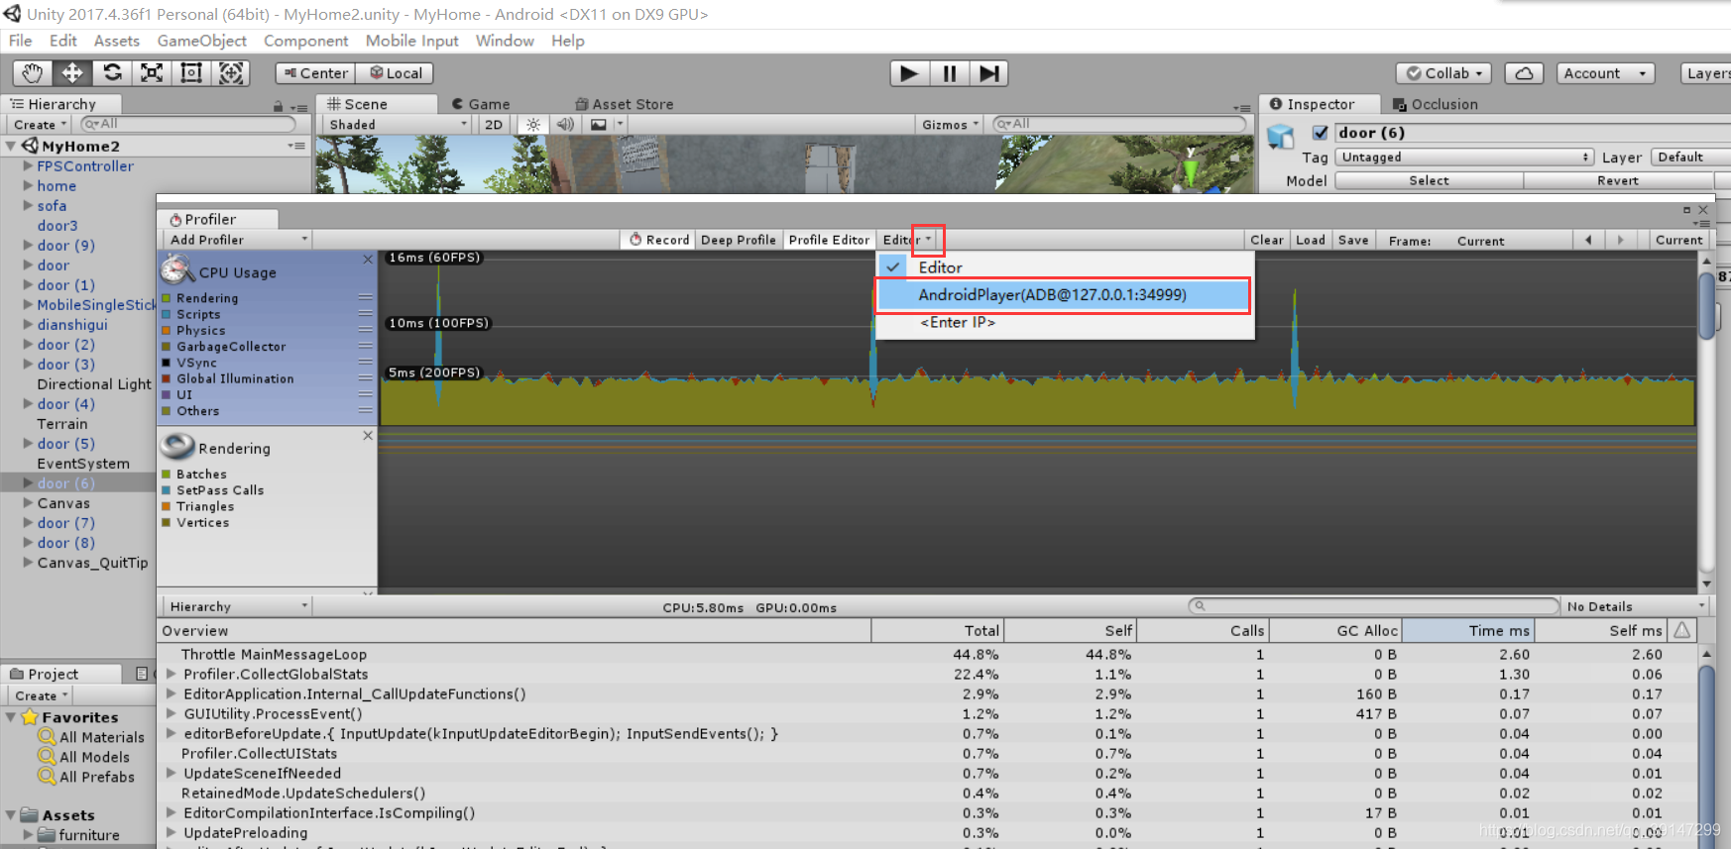
Task: Toggle VSync series in CPU Usage
Action: [167, 363]
